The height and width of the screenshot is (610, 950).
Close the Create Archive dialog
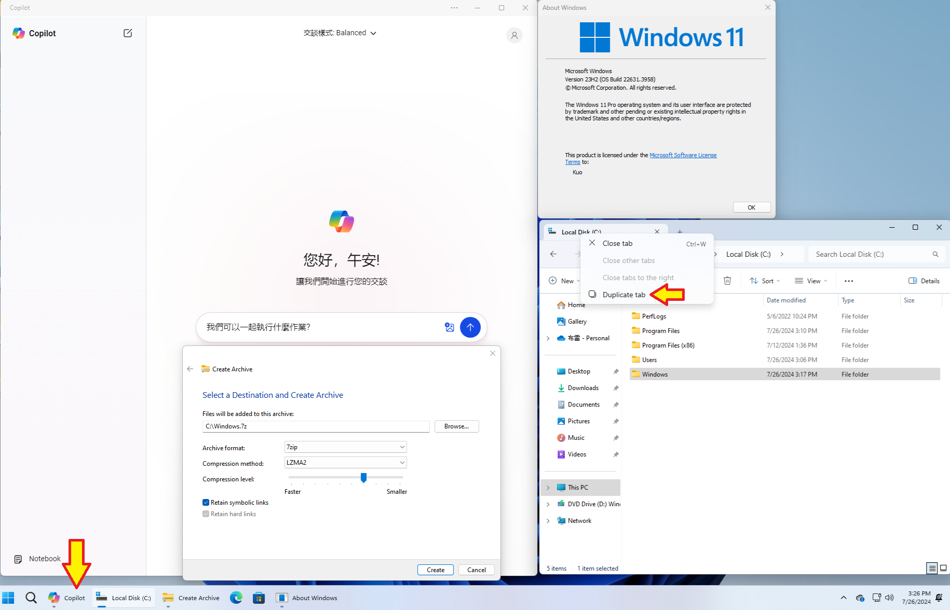pos(493,353)
